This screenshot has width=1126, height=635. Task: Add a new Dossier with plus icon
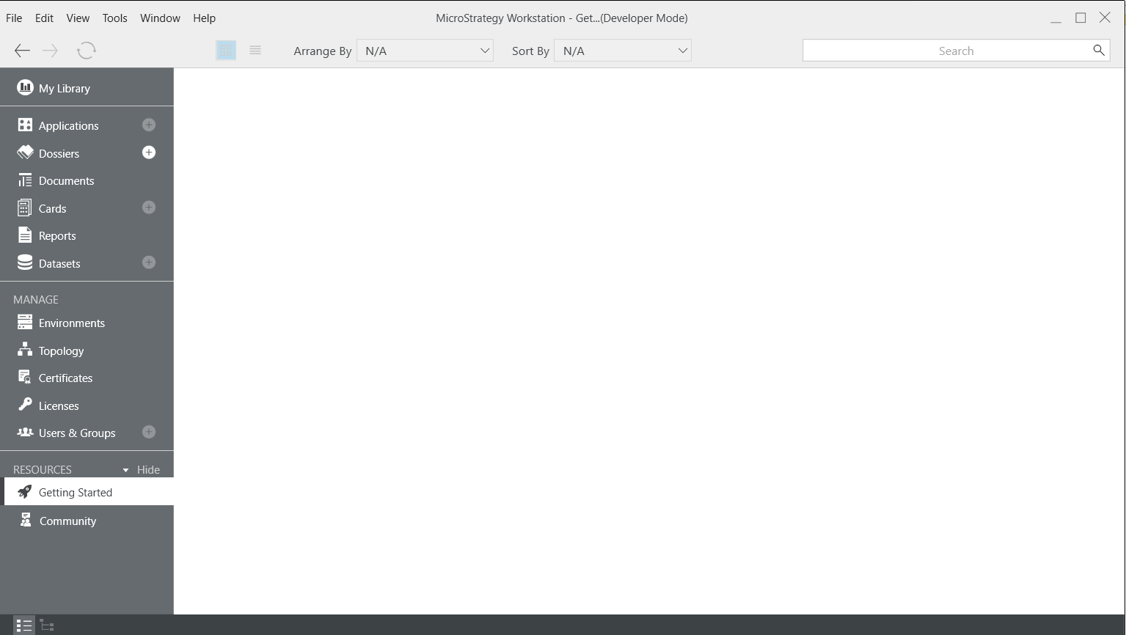coord(149,153)
